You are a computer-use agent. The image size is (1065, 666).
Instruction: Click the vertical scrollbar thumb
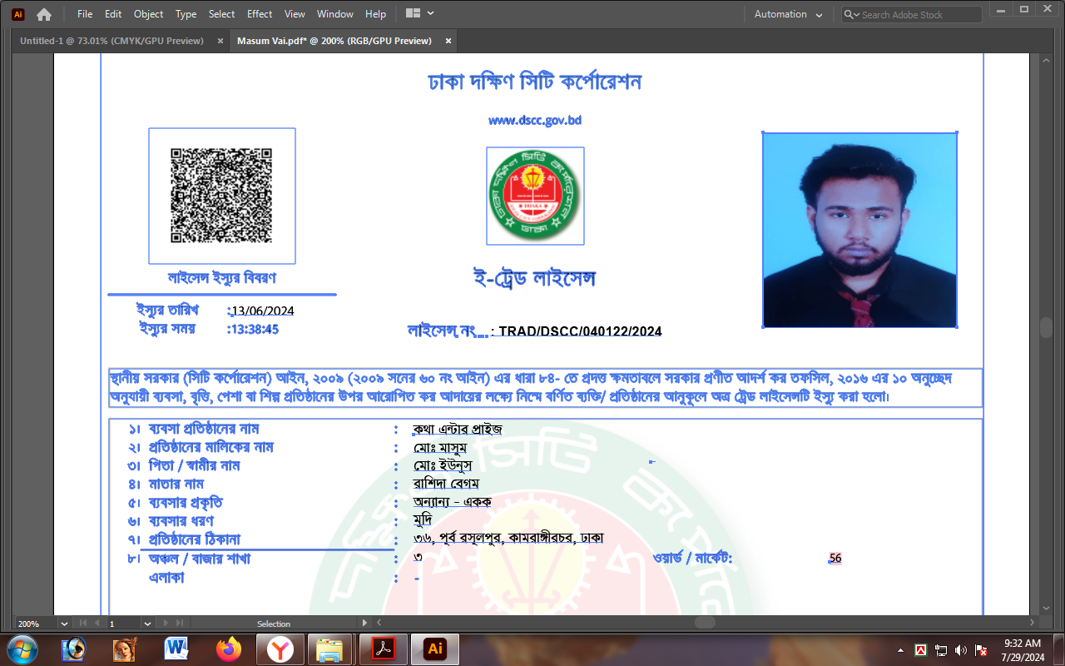tap(1047, 327)
